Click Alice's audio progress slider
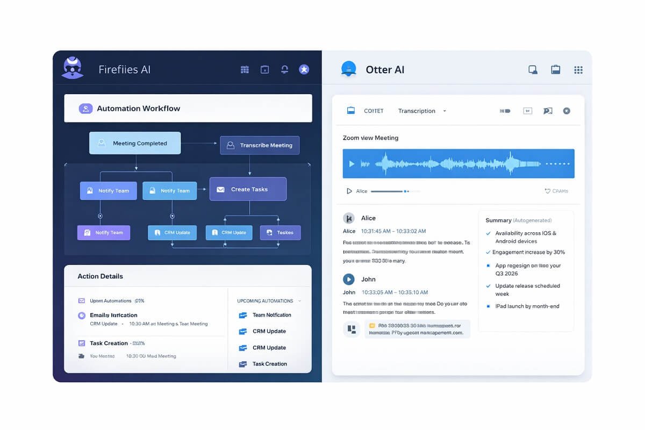645x430 pixels. point(396,191)
